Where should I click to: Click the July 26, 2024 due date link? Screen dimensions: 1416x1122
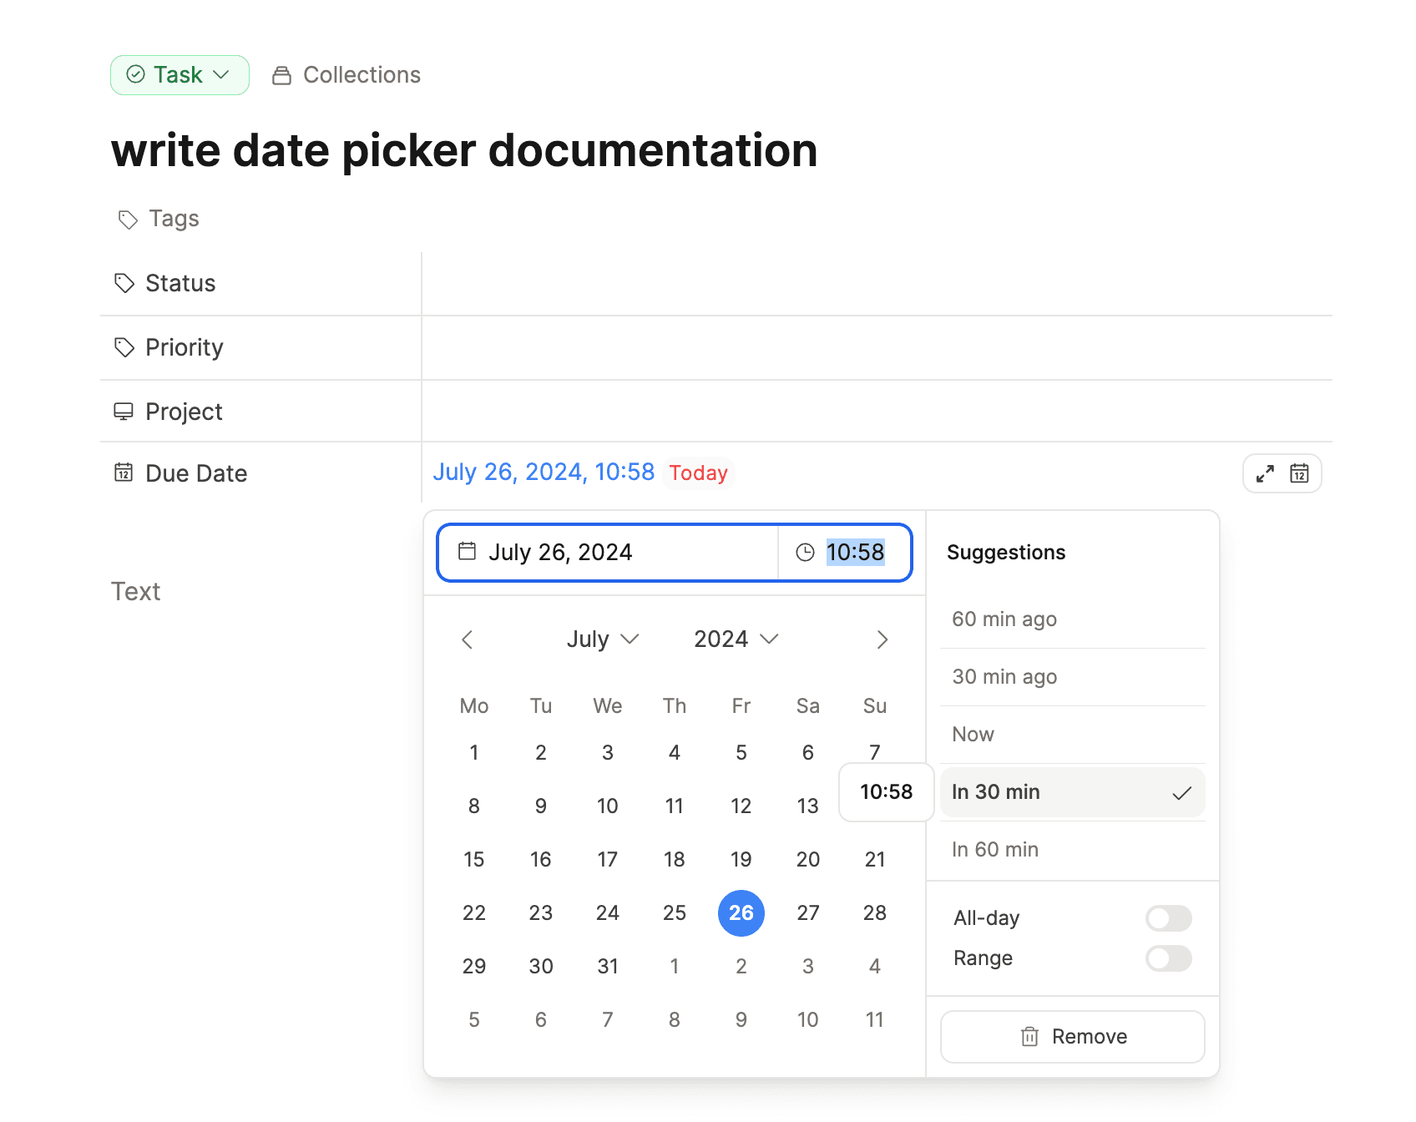click(x=544, y=473)
